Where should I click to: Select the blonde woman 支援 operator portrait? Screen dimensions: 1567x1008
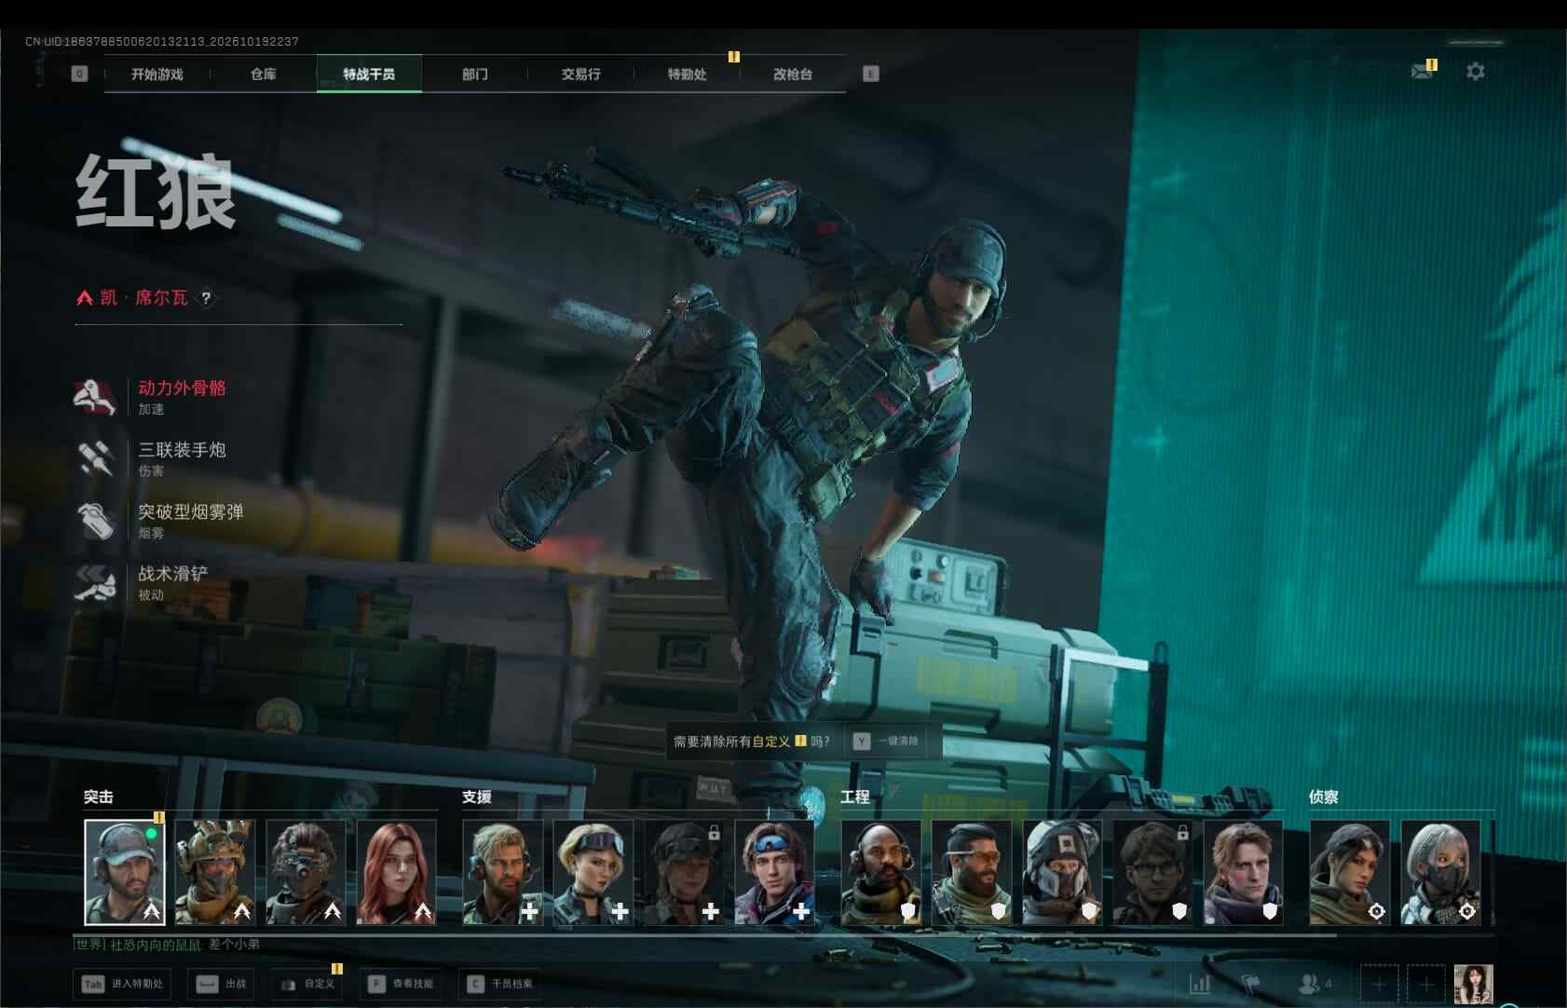tap(593, 873)
